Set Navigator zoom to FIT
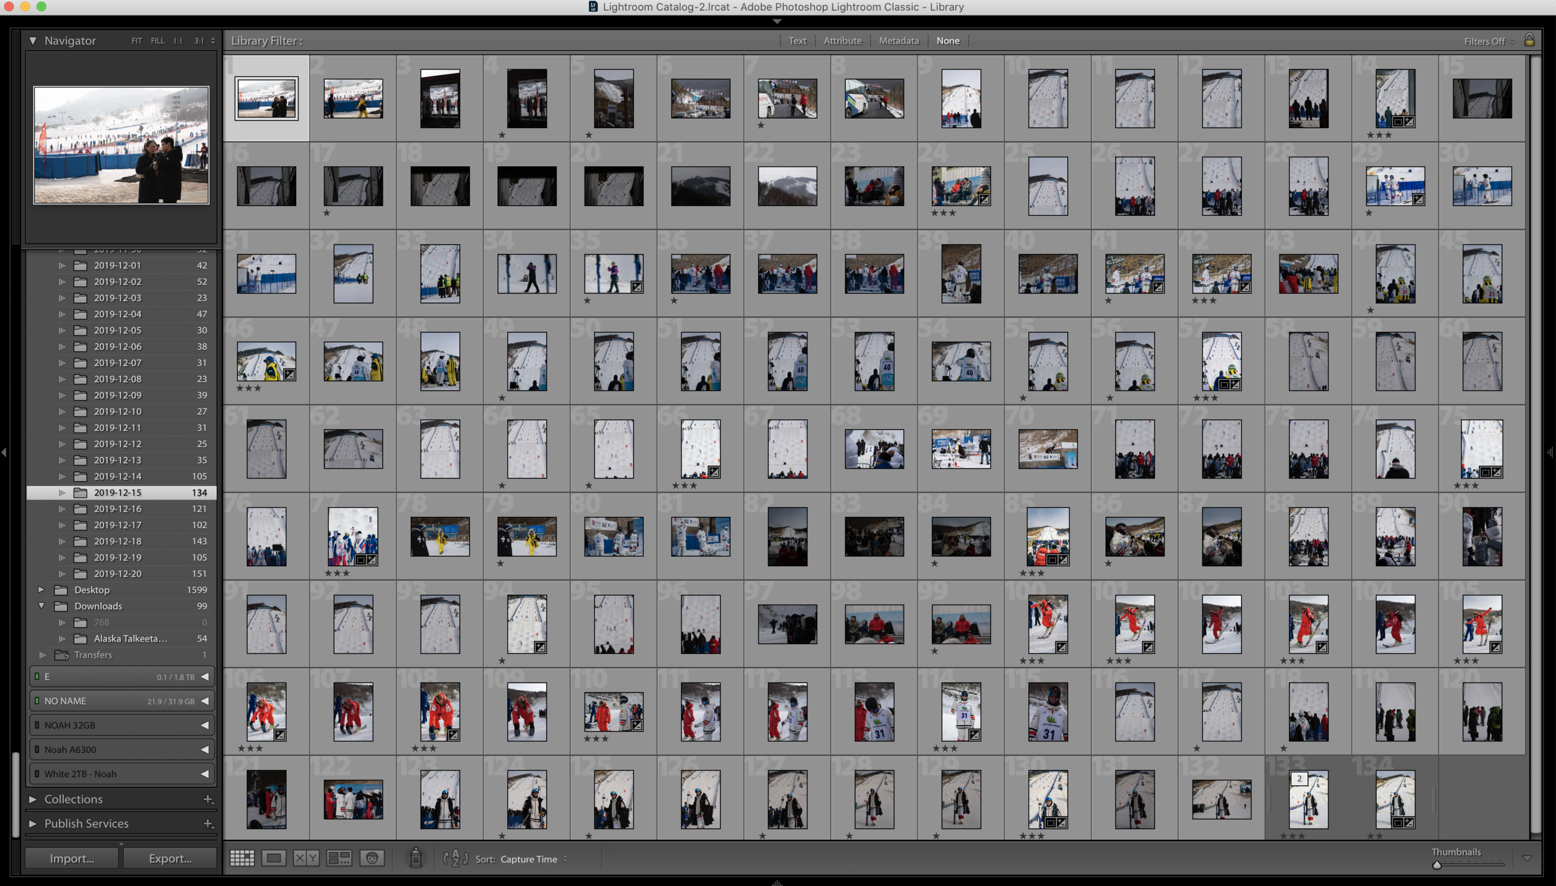1556x886 pixels. point(136,40)
